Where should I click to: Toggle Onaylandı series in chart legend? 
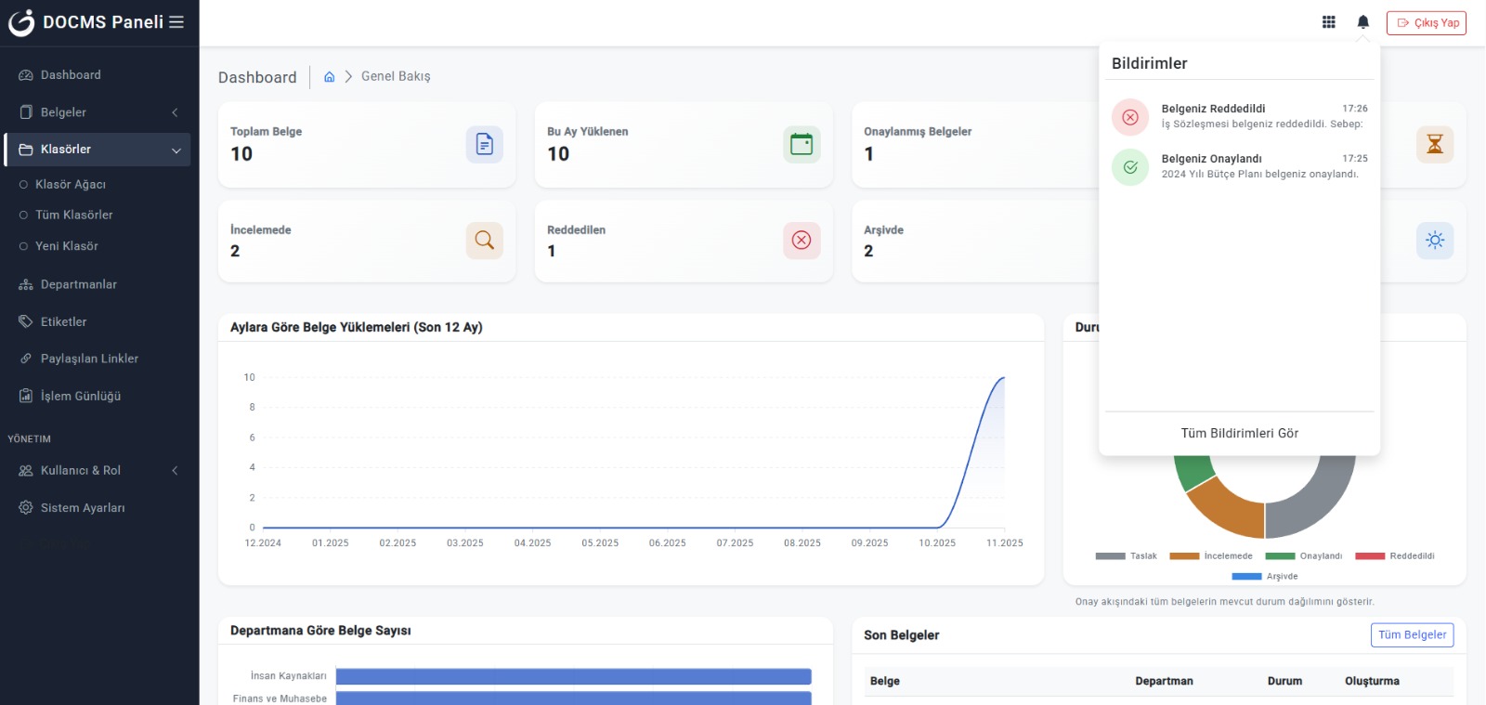point(1303,556)
